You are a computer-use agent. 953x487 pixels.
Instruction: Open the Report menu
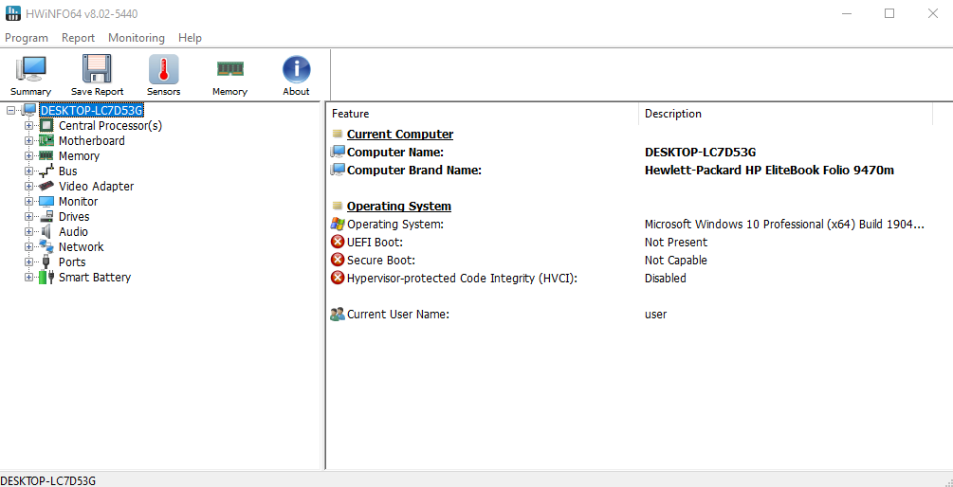coord(79,38)
